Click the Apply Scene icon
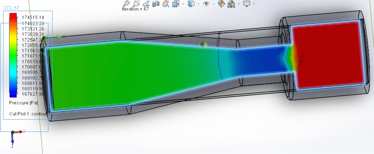Screen dimensions: 374x154 (231, 4)
